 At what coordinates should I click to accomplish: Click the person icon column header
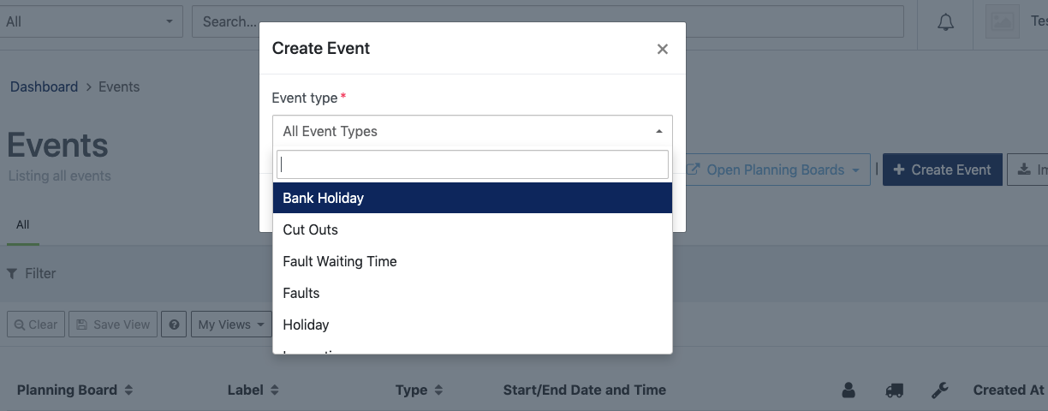(849, 390)
